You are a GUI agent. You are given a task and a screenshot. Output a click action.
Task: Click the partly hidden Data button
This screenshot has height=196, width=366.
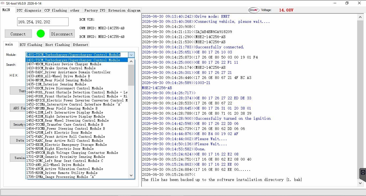coord(18,140)
